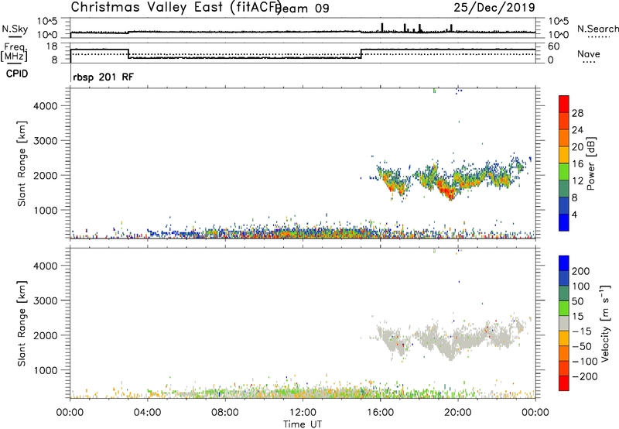
Task: Click the "Nave" legend label
Action: click(x=589, y=54)
